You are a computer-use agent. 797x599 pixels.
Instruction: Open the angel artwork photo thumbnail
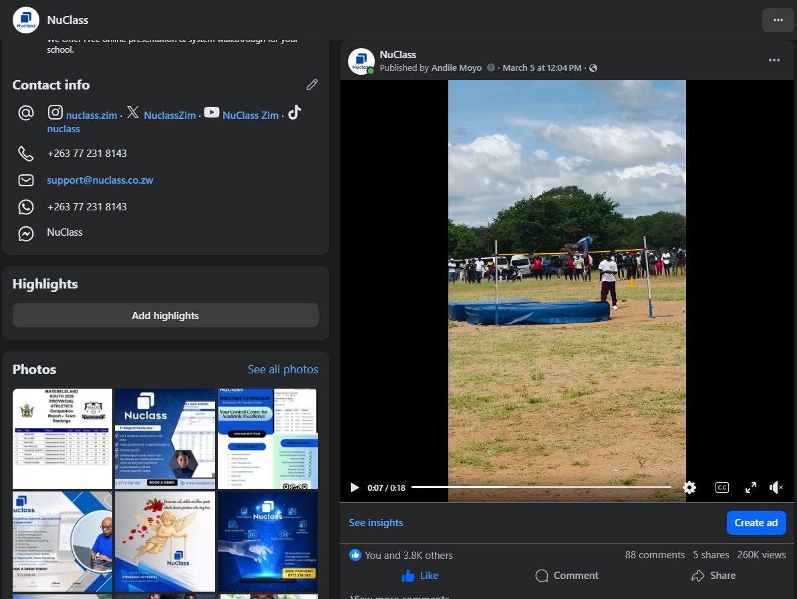(164, 541)
